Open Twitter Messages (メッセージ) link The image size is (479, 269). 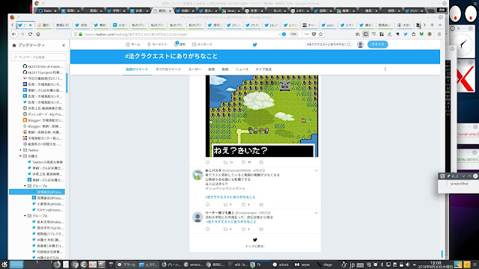click(202, 45)
